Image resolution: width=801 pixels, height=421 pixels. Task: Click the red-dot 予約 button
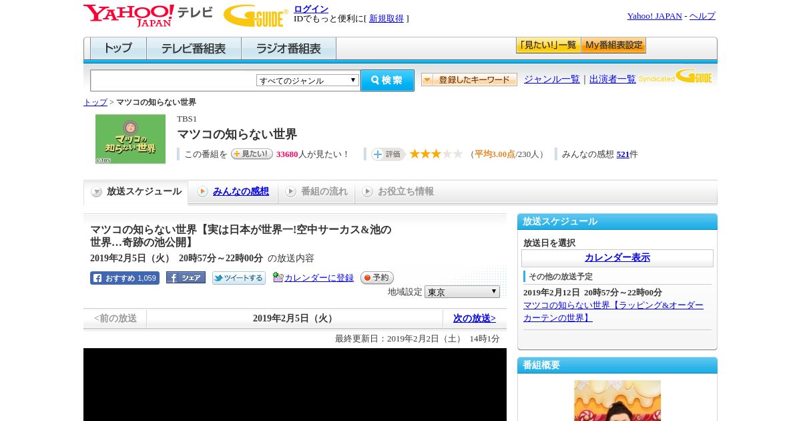coord(377,278)
